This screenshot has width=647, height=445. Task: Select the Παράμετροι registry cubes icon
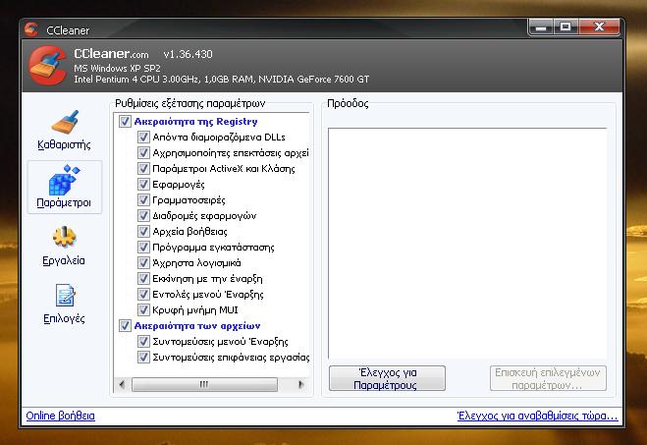tap(64, 180)
